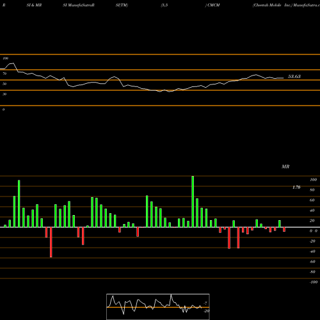Click the MR axis label -20
The image size is (320, 320).
coord(312,241)
